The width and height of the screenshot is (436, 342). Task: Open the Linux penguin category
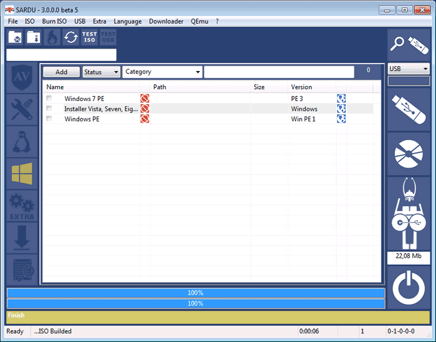tap(22, 142)
